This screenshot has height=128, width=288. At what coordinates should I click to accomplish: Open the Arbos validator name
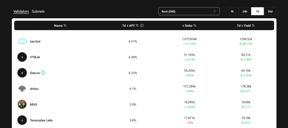tap(34, 89)
